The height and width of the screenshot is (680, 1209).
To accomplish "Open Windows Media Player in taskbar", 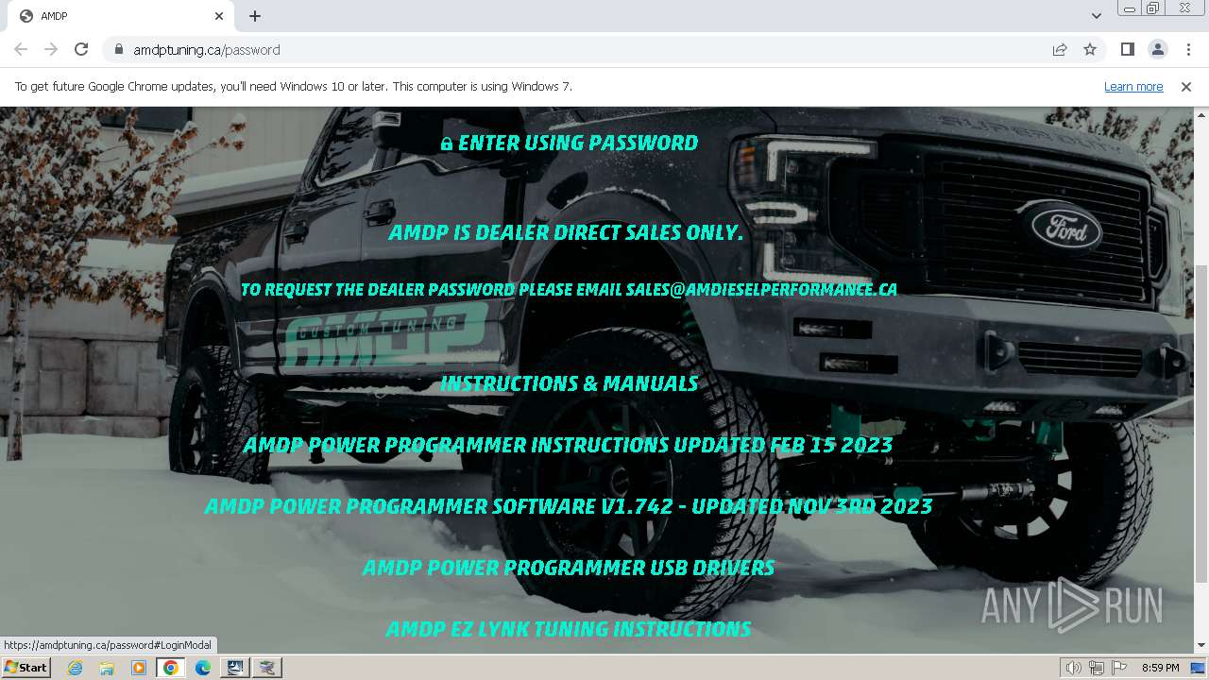I will 139,668.
